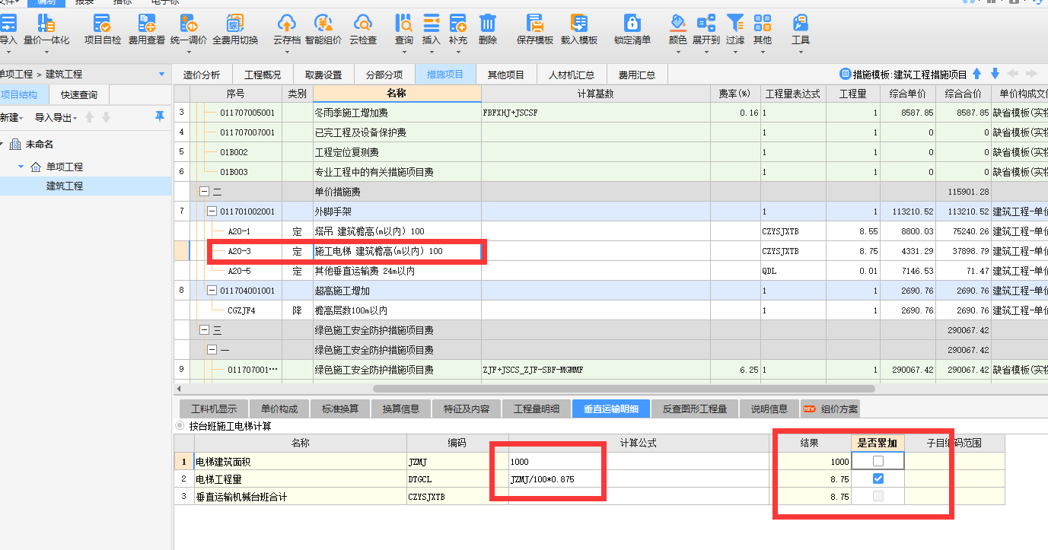The image size is (1048, 550).
Task: Open 组价方案 tab
Action: 831,409
